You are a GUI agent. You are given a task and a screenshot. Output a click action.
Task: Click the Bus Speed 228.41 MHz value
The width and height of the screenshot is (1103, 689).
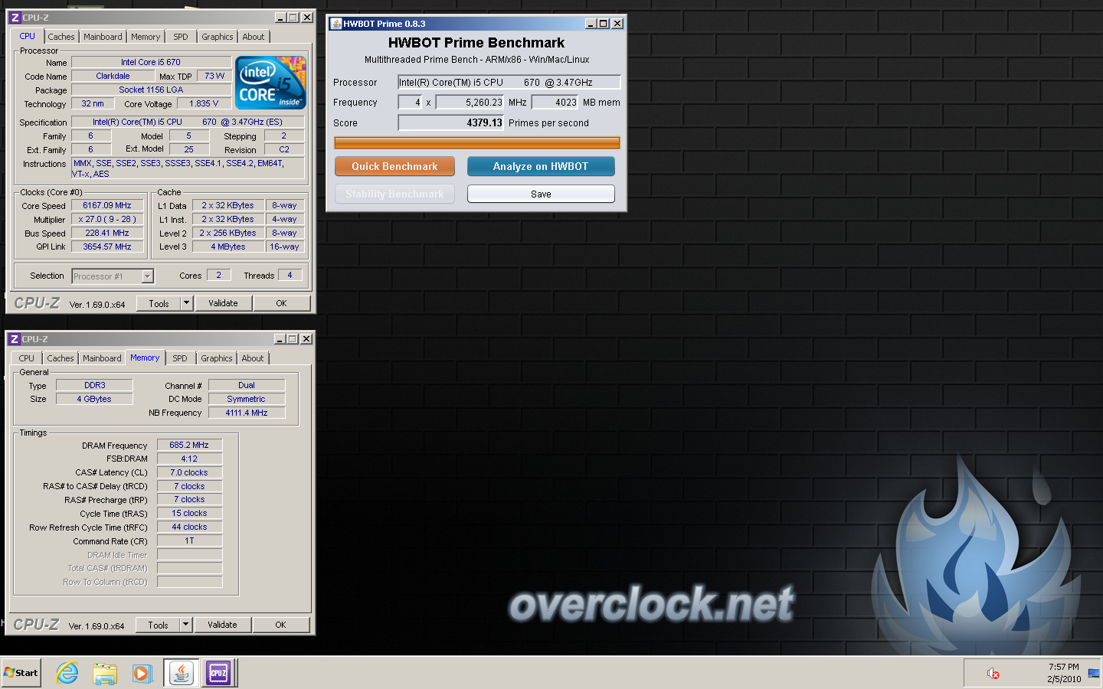(x=107, y=233)
